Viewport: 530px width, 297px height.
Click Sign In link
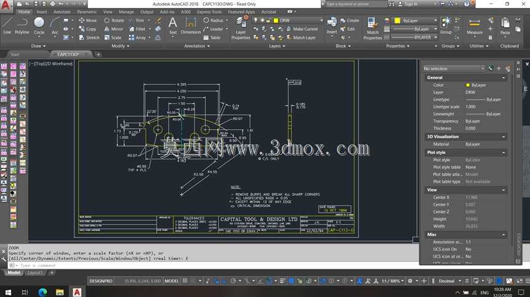point(408,4)
